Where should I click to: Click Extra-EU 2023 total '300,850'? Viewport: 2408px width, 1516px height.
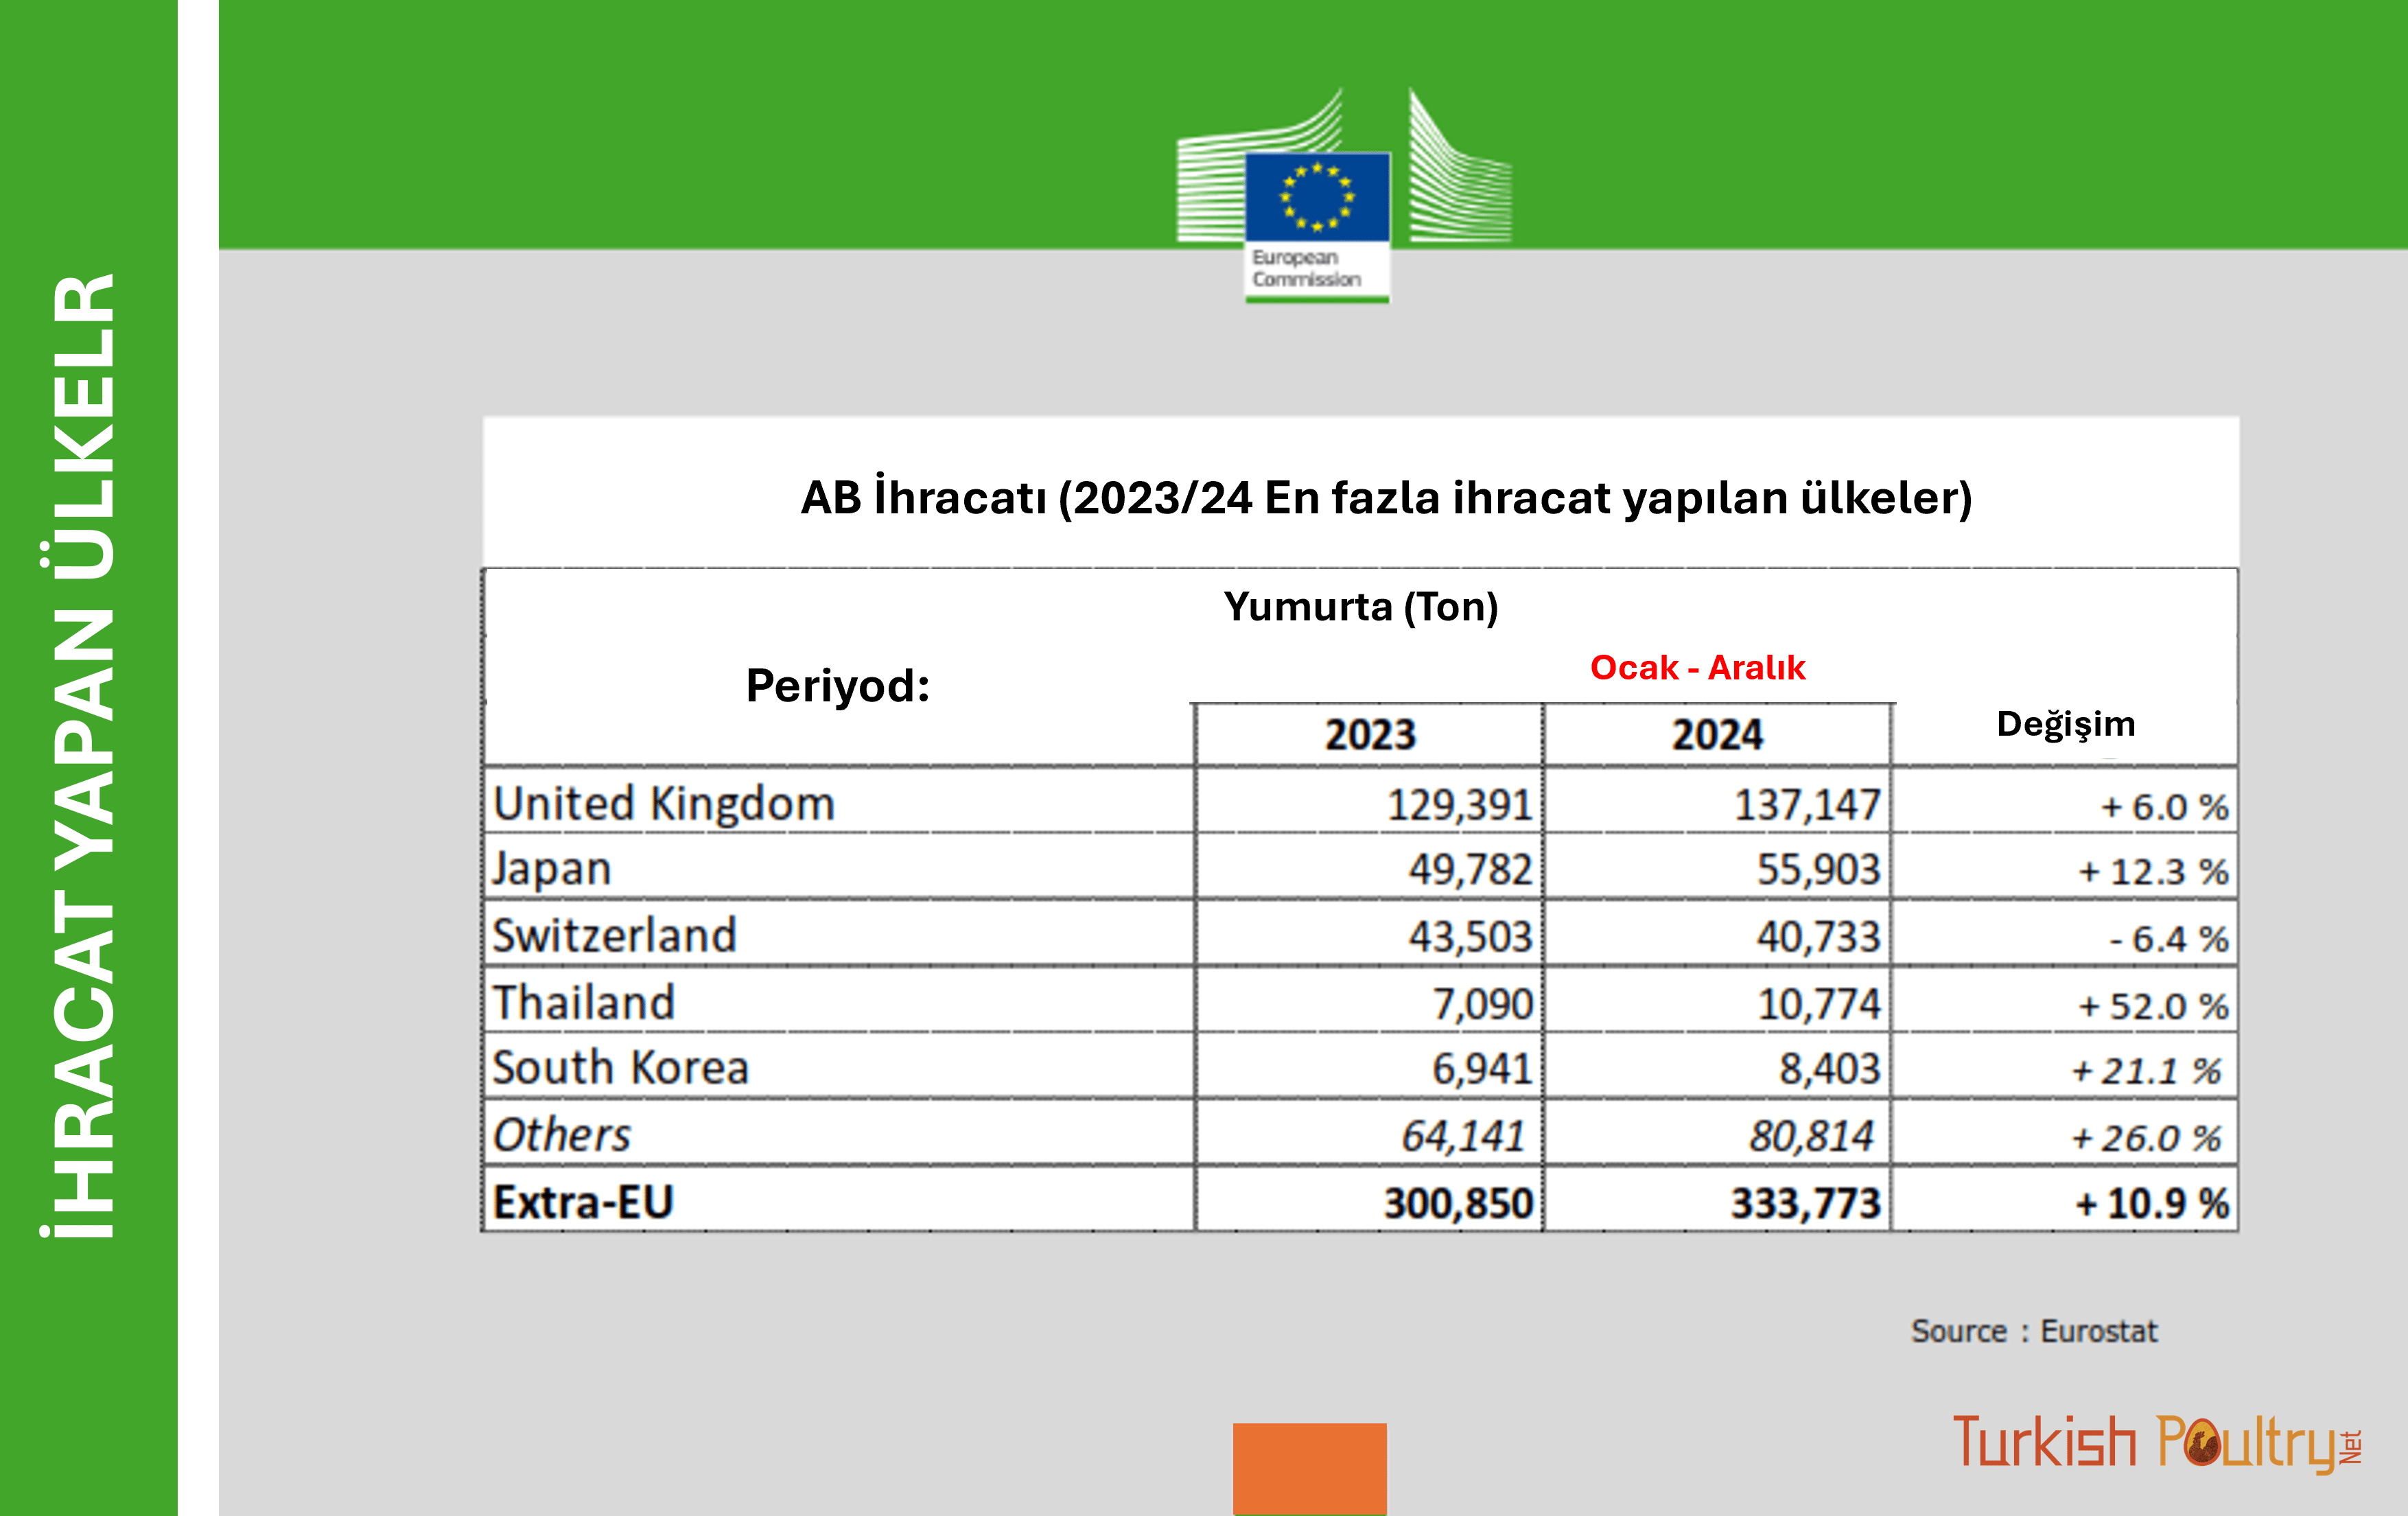click(1458, 1203)
